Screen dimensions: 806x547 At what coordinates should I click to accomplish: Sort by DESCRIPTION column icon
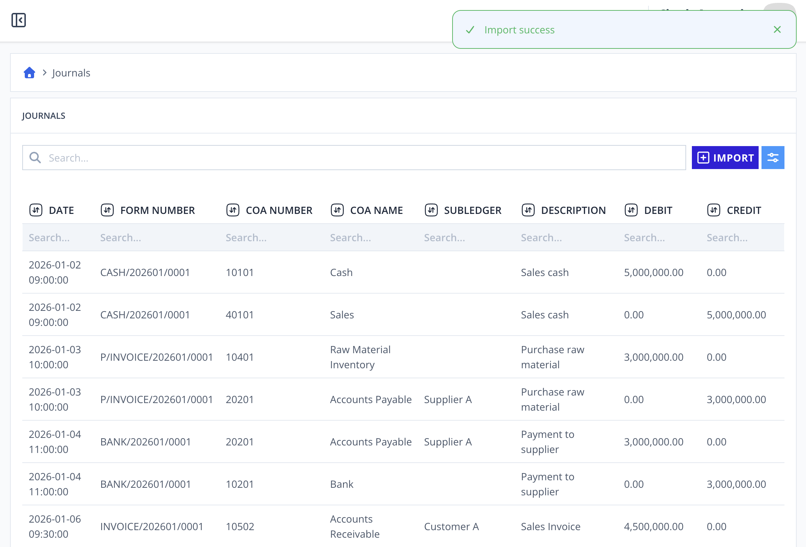[x=528, y=210]
